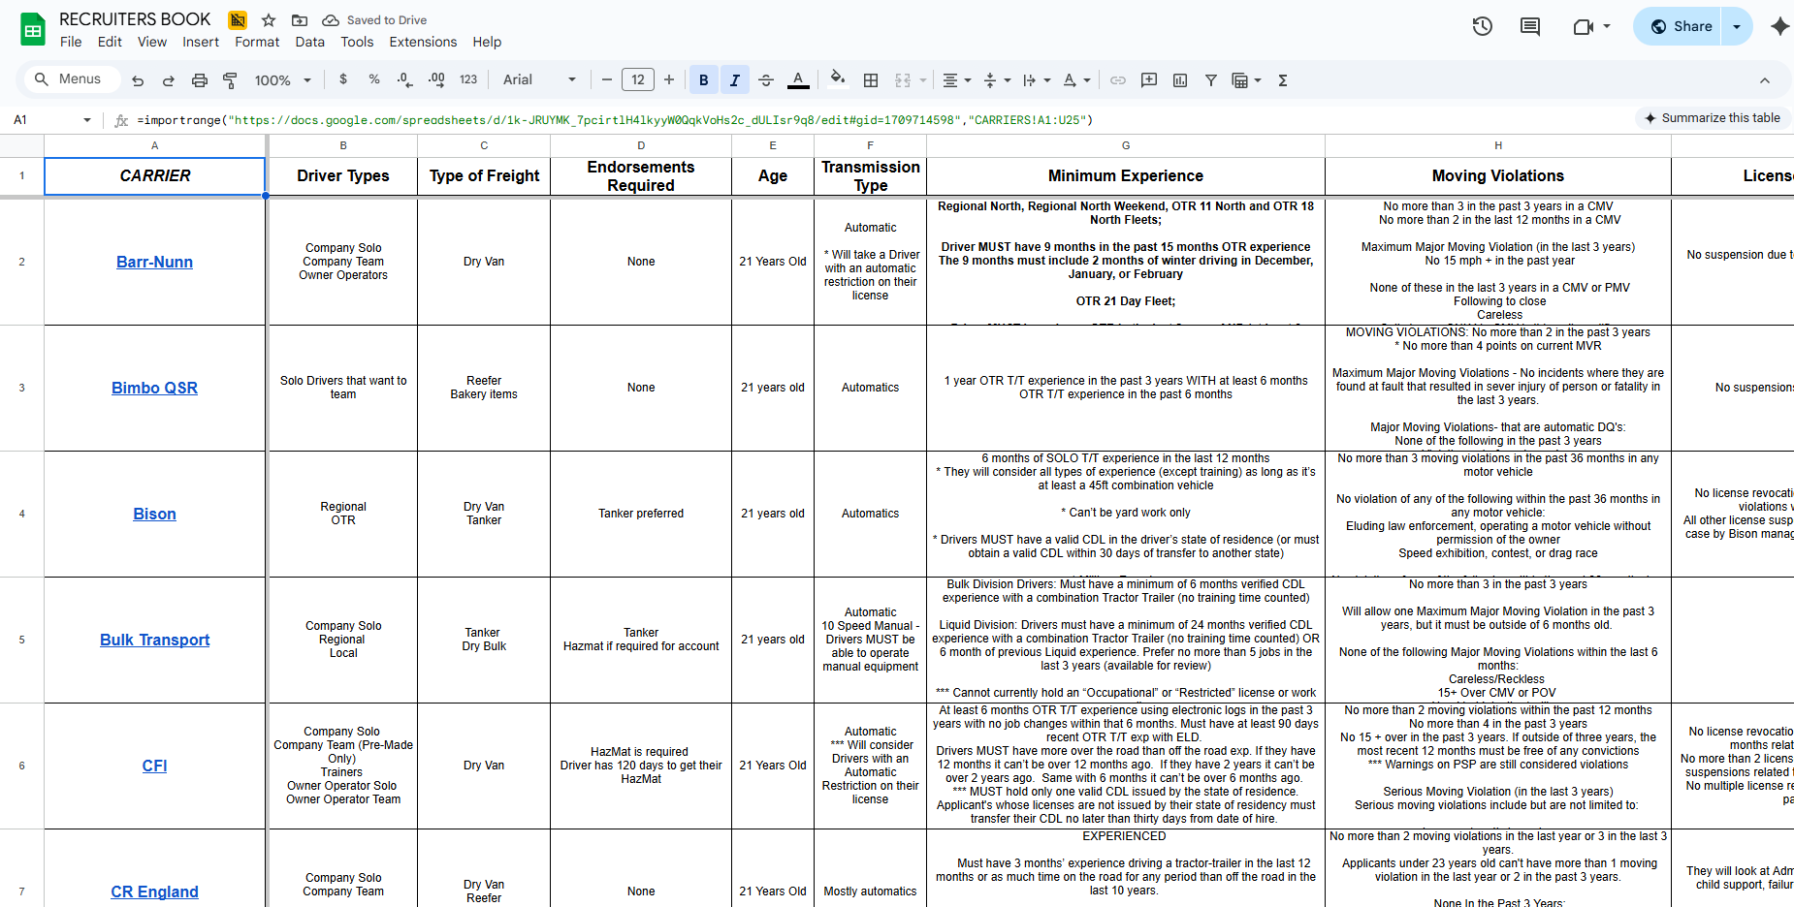Open the Edit menu
This screenshot has width=1794, height=907.
110,42
